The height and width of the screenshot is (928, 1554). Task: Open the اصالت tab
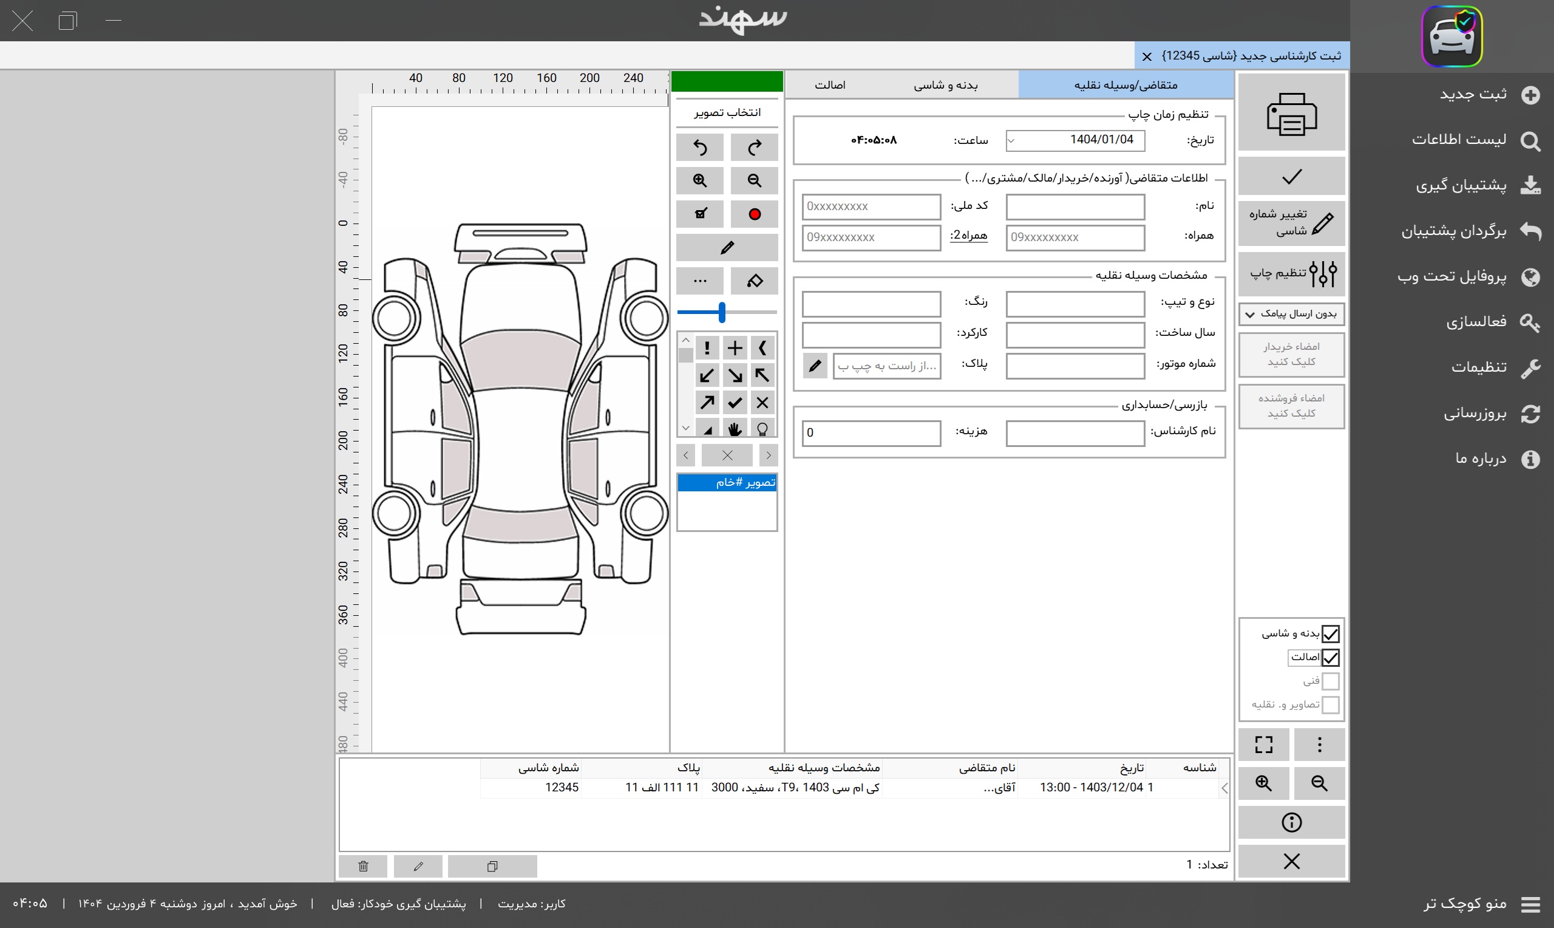(830, 85)
